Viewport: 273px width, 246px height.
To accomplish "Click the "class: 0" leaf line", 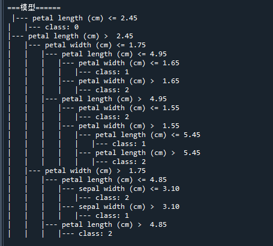I will (62, 27).
